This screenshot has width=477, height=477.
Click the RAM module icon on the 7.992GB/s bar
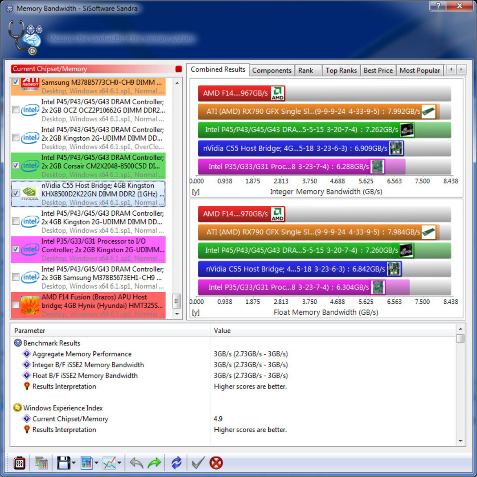pyautogui.click(x=428, y=111)
